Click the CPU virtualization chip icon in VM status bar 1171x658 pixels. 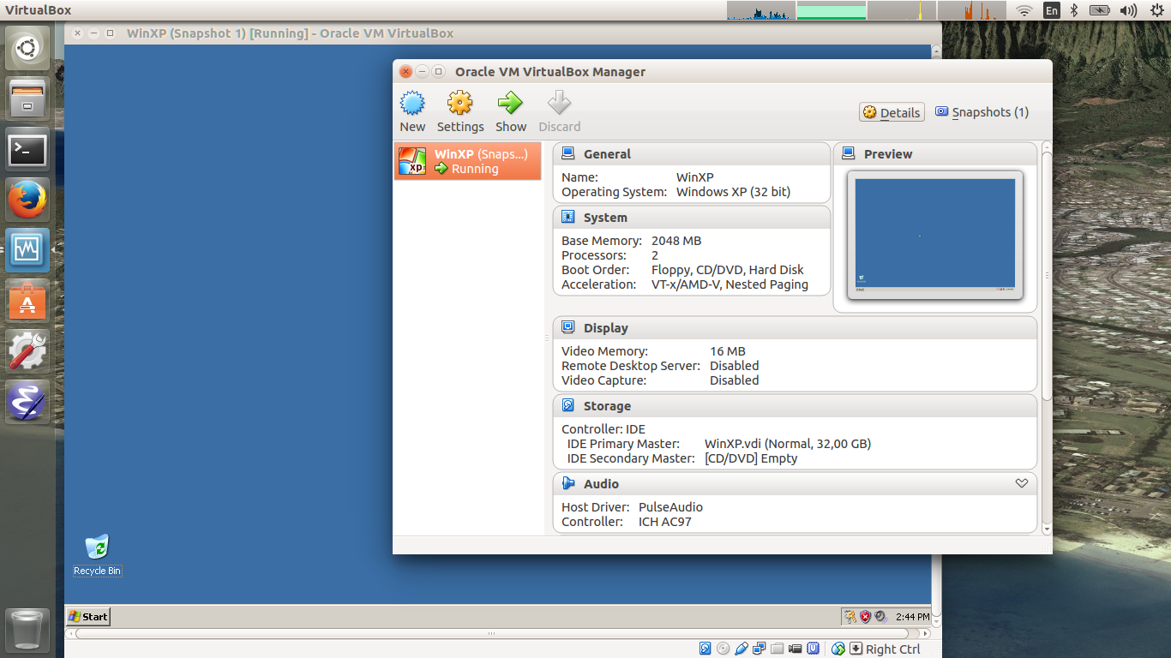point(814,649)
